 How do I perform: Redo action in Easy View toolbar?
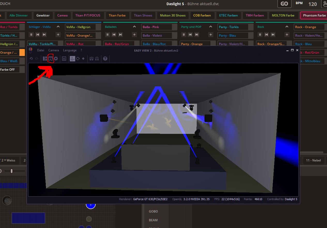point(37,59)
